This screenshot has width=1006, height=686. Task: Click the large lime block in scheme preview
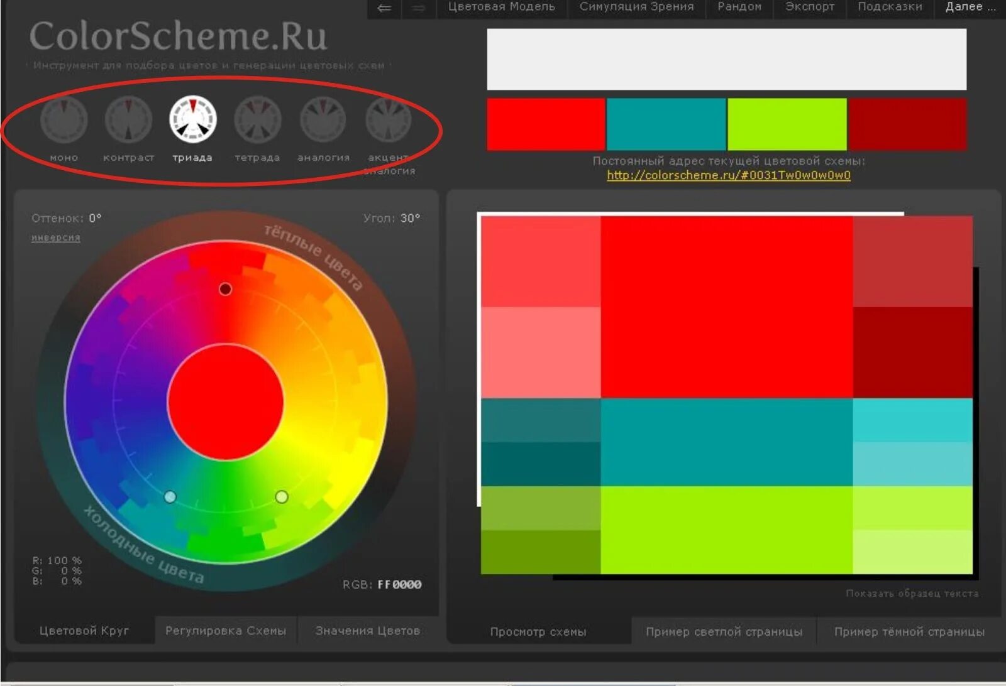pyautogui.click(x=727, y=530)
